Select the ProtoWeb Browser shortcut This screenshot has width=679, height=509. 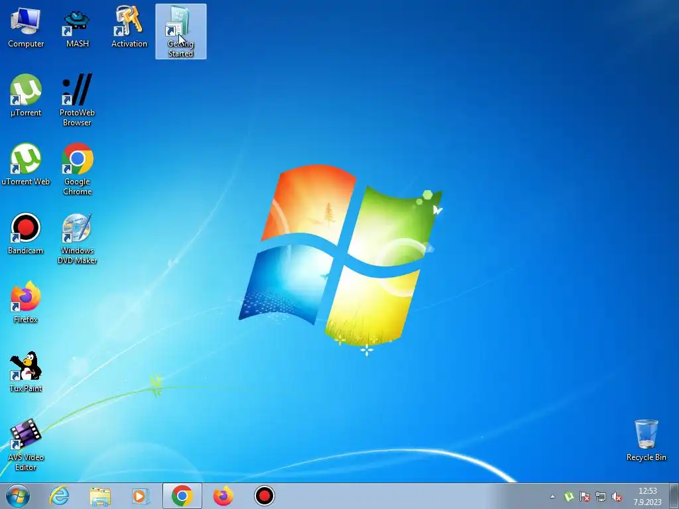[x=77, y=100]
